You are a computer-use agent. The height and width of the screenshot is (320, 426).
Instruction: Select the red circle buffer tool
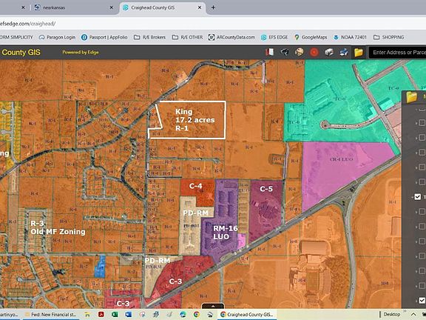click(x=314, y=52)
